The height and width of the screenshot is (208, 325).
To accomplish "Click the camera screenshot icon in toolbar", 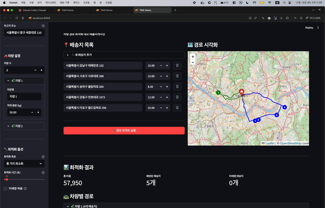I will (x=269, y=18).
